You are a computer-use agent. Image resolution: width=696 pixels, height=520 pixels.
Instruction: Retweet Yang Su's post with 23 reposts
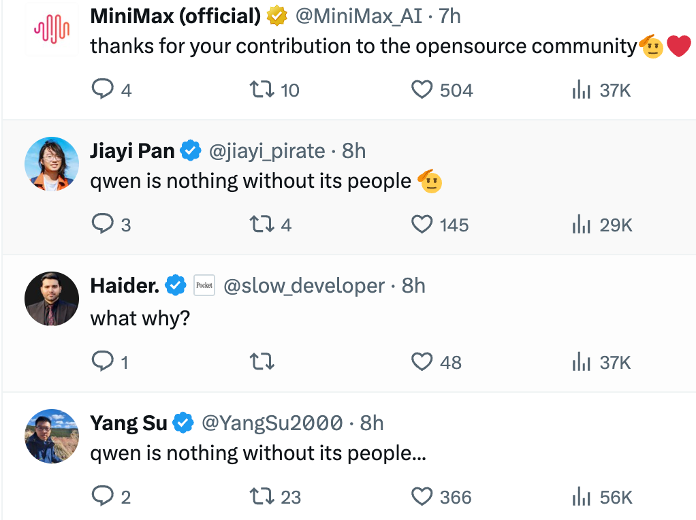262,497
